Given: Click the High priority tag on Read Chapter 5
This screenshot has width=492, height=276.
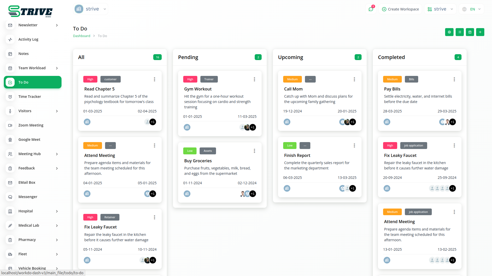Looking at the screenshot, I should (x=90, y=79).
